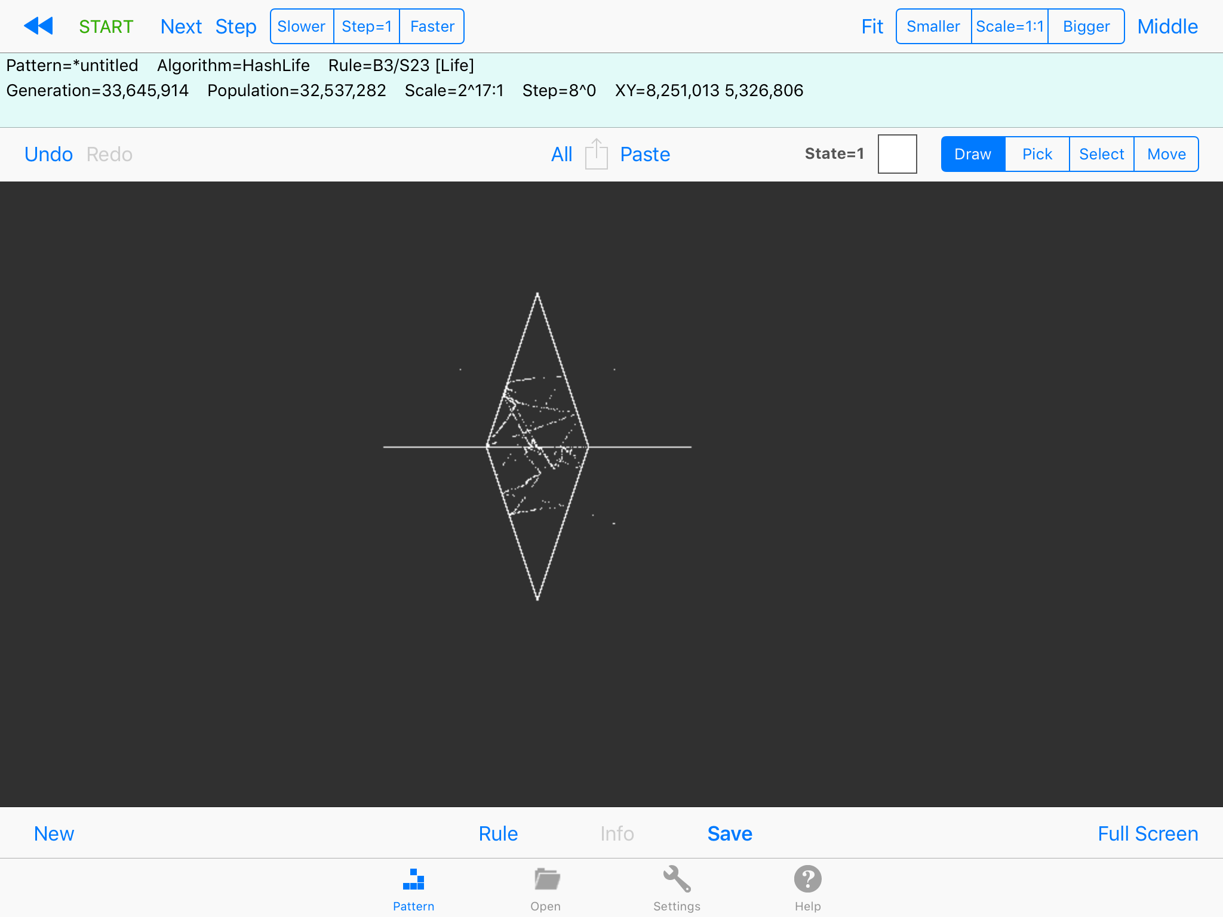The width and height of the screenshot is (1223, 917).
Task: Center view with Middle
Action: coord(1167,26)
